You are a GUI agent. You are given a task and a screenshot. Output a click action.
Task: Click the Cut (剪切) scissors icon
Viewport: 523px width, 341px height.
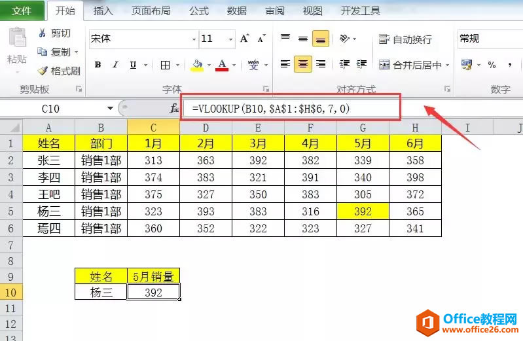(43, 33)
